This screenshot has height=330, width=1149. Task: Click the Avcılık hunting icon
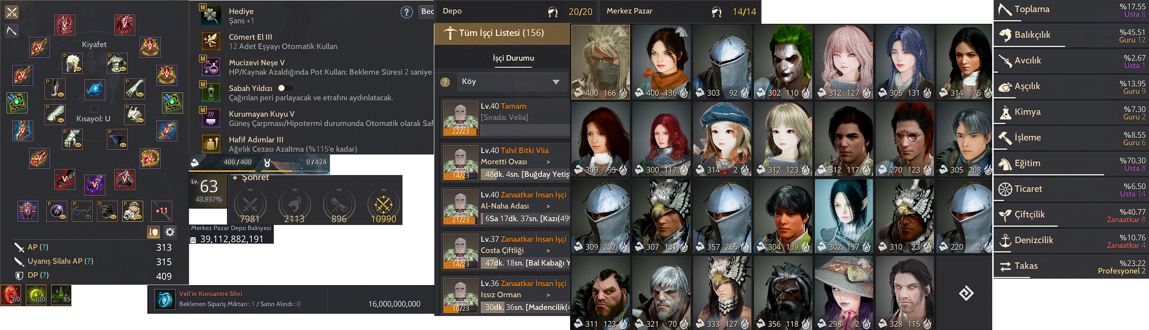click(x=1004, y=61)
